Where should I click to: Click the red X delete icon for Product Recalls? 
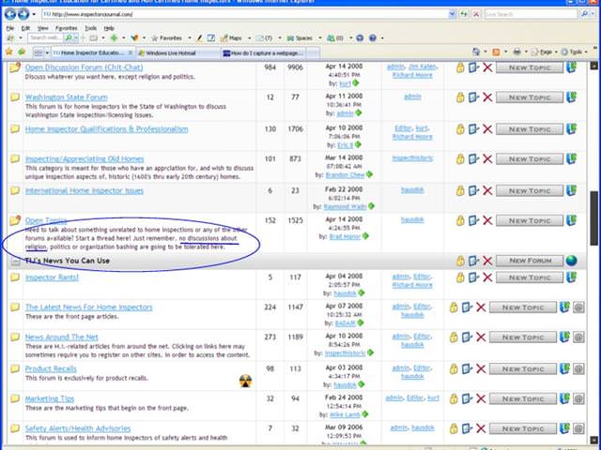[481, 369]
